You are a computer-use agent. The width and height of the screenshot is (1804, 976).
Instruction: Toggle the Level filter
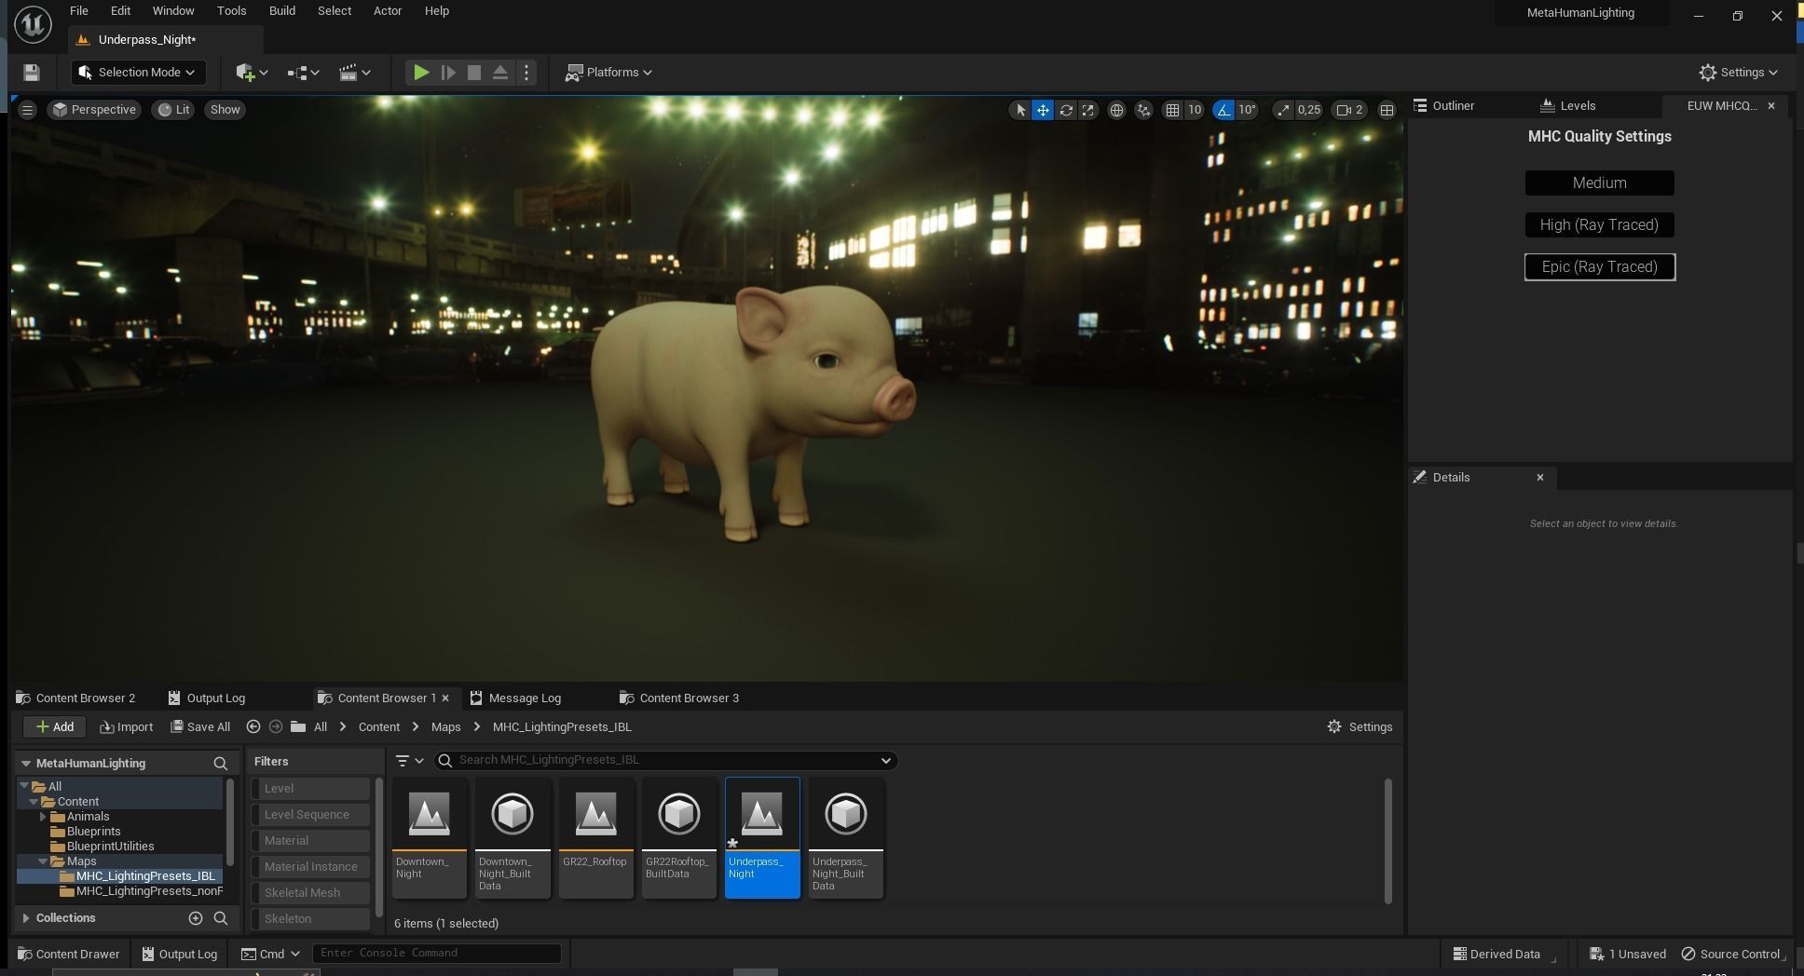coord(310,789)
